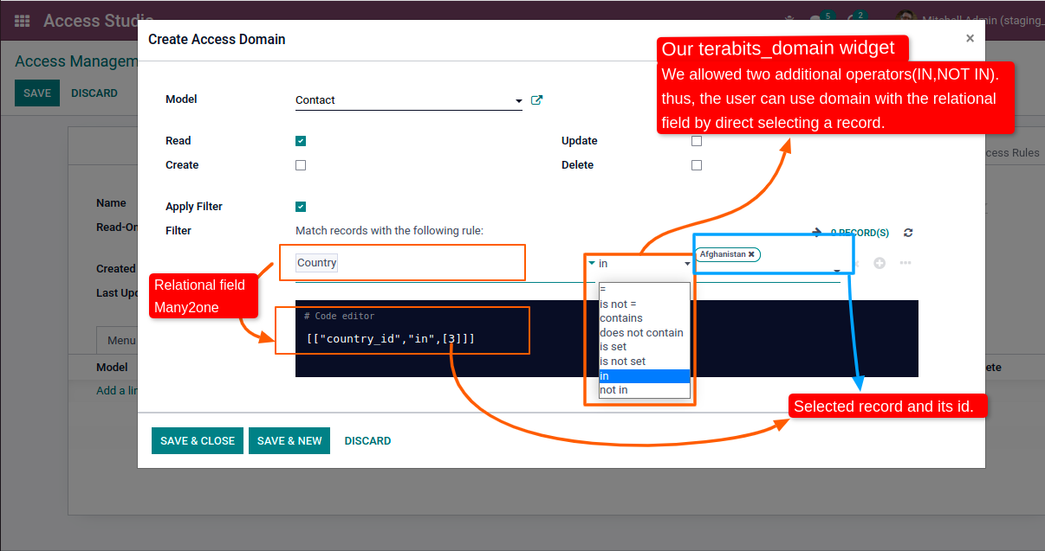The height and width of the screenshot is (551, 1045).
Task: Open the rule's three-dots options
Action: 905,263
